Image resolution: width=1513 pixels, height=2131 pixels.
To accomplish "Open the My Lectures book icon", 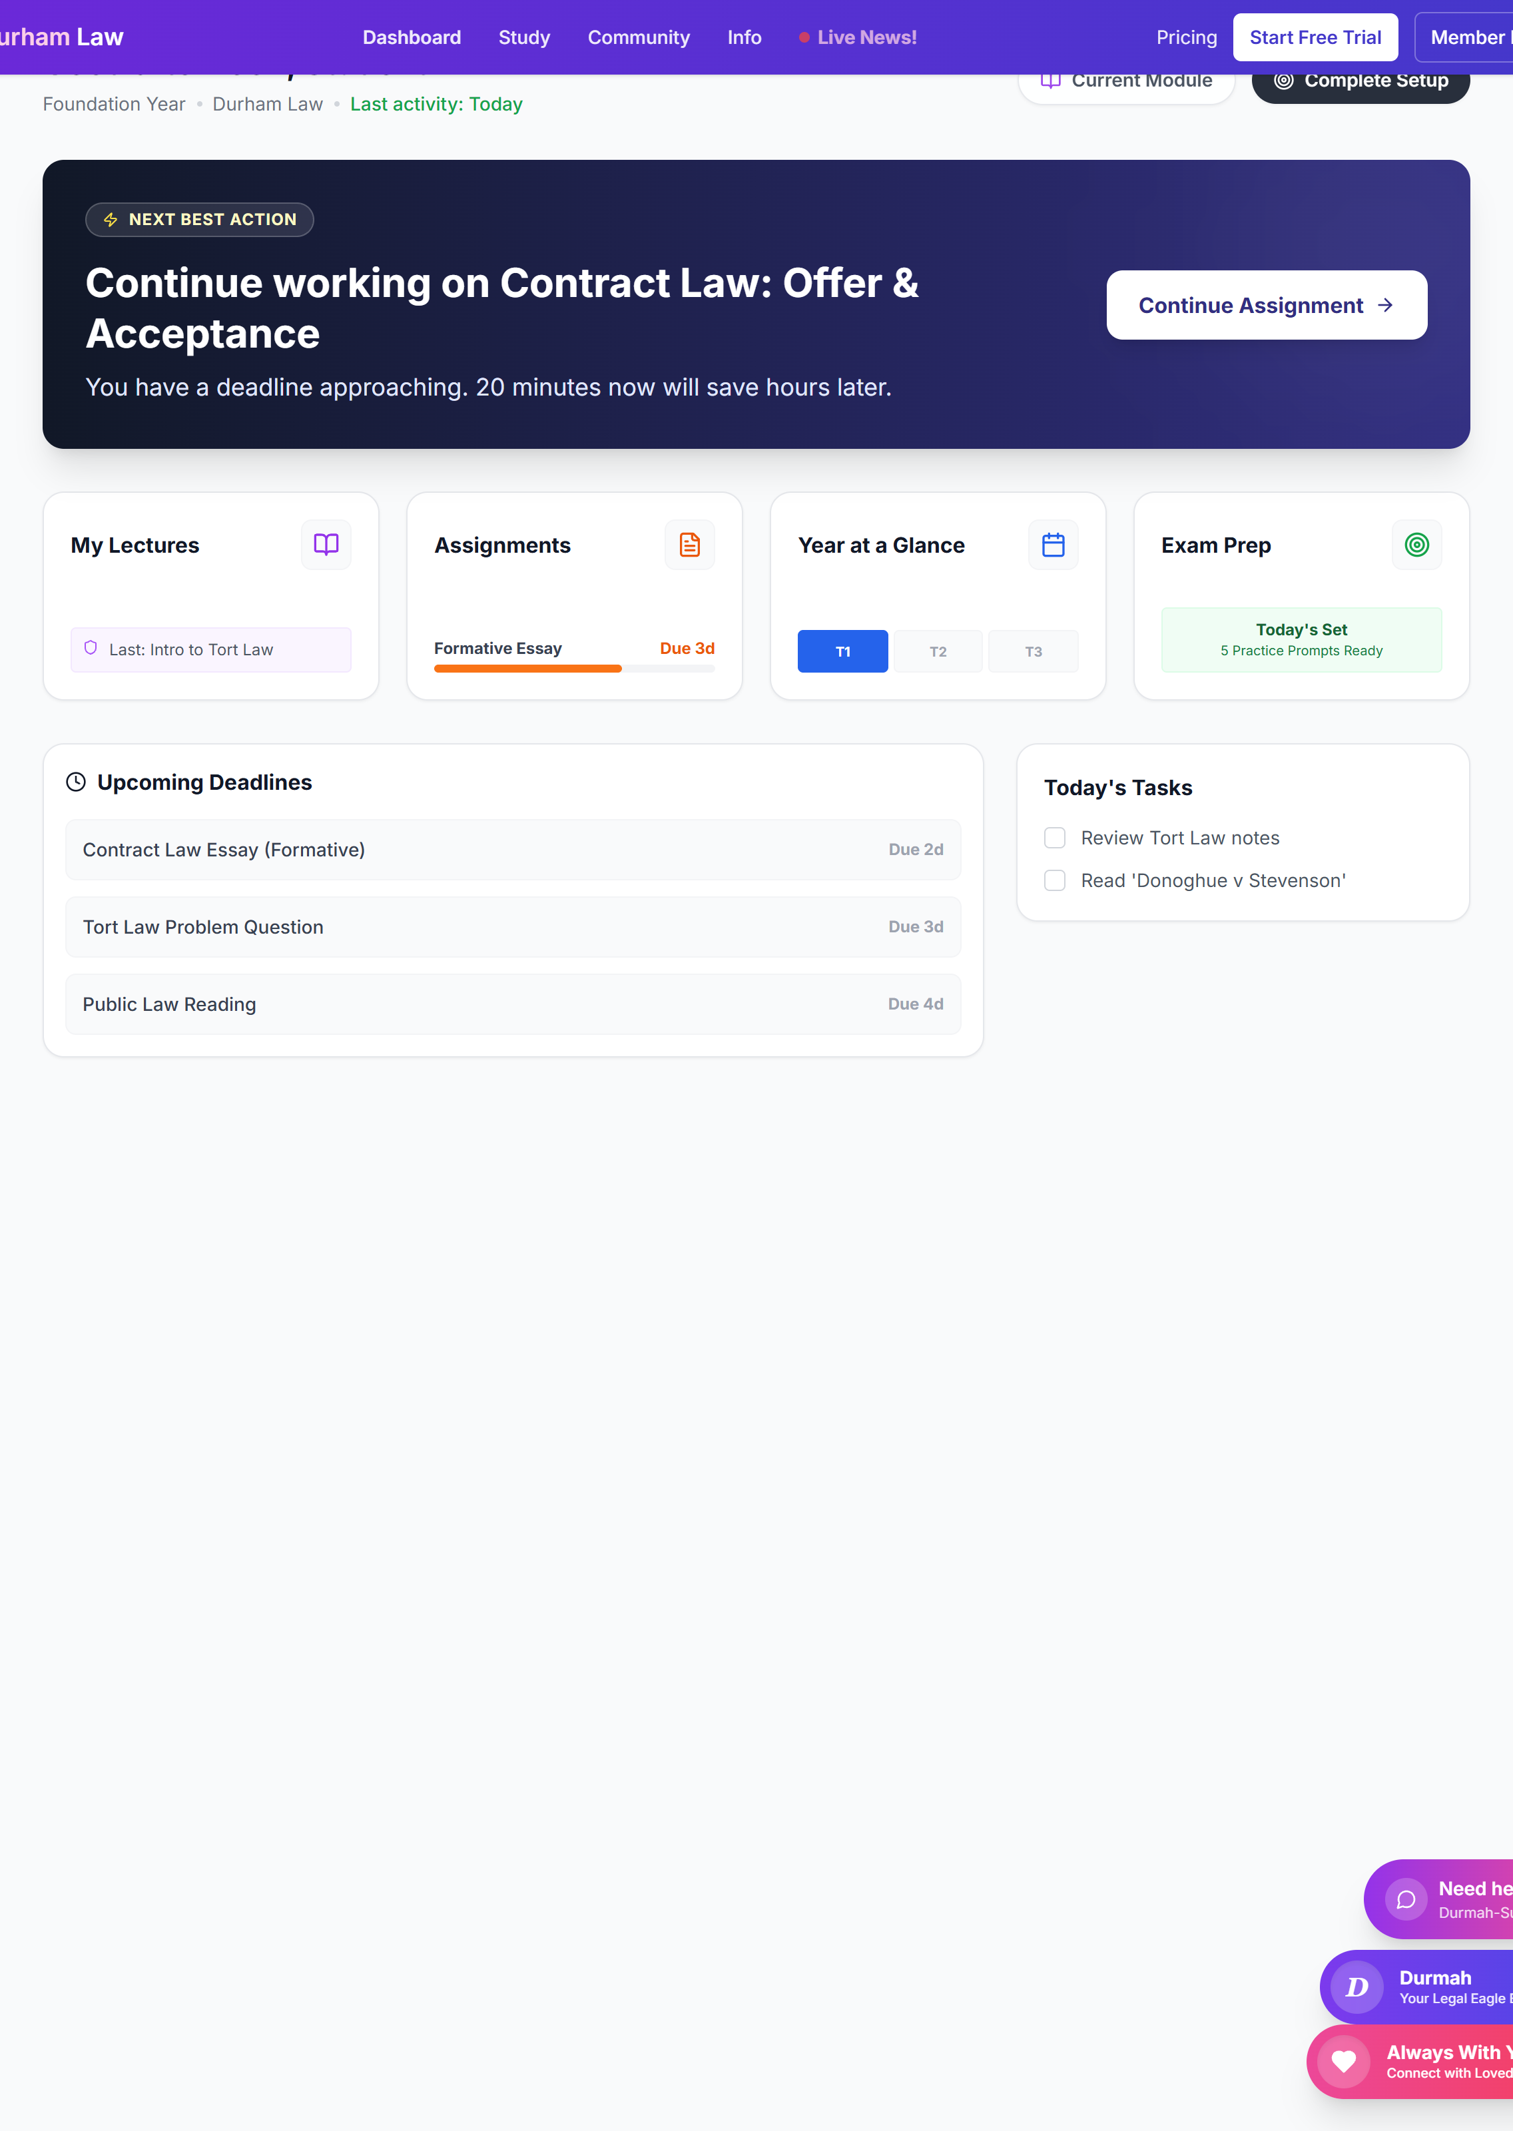I will [x=326, y=545].
